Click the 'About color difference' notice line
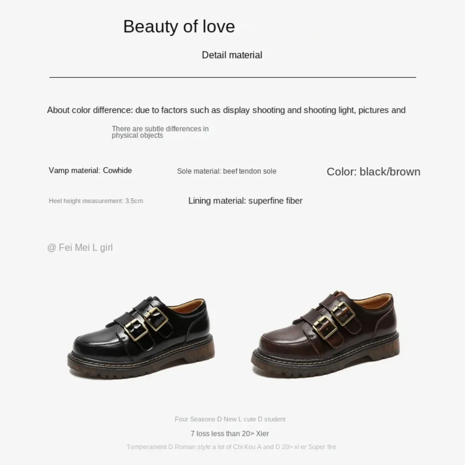 226,110
